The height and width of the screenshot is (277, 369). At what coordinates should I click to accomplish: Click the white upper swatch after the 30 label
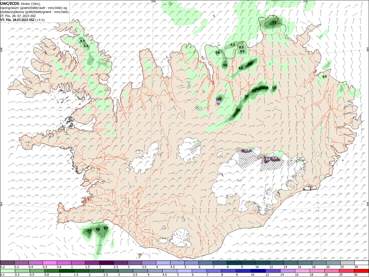click(x=361, y=263)
